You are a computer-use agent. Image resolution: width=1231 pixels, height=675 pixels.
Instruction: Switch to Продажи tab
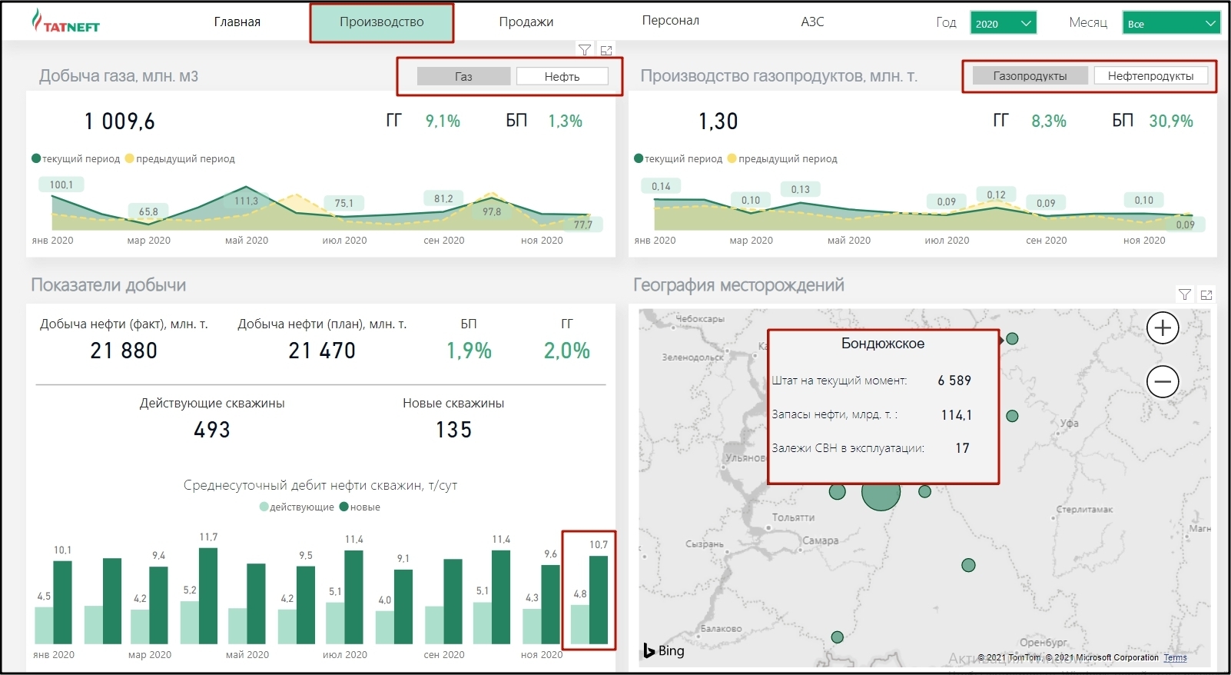pos(526,22)
